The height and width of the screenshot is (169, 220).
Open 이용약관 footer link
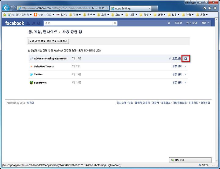click(193, 103)
